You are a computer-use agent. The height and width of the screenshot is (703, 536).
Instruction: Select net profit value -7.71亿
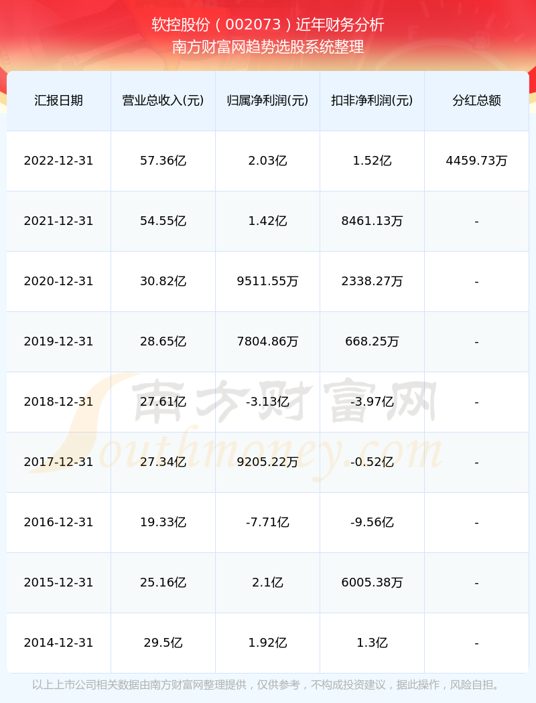268,522
